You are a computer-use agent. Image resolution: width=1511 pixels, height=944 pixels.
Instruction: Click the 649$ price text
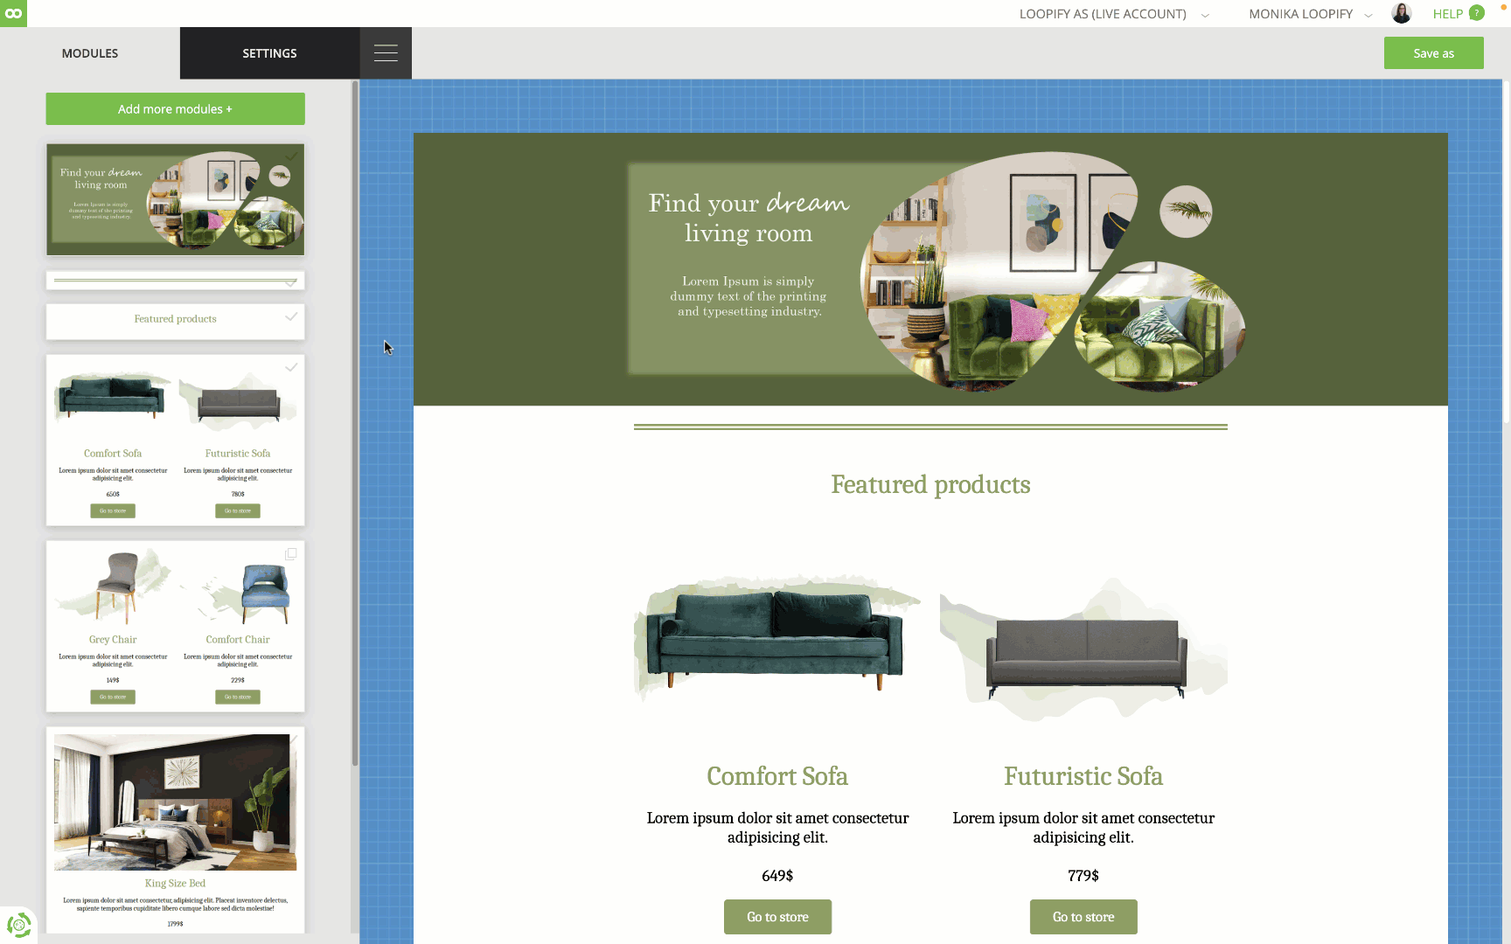777,876
